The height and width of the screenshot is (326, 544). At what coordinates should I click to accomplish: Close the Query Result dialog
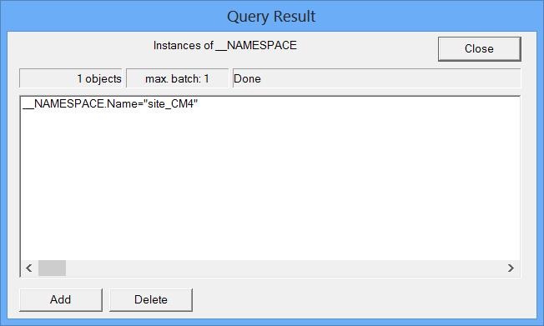click(479, 49)
